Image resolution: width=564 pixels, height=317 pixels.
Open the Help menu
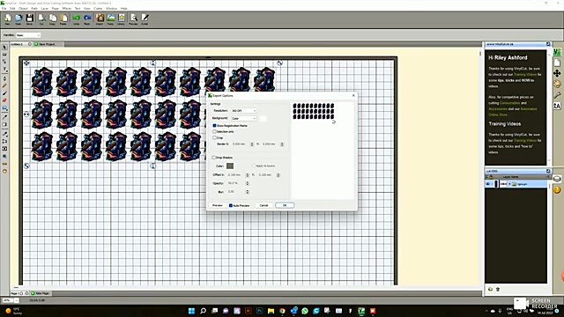pos(123,8)
